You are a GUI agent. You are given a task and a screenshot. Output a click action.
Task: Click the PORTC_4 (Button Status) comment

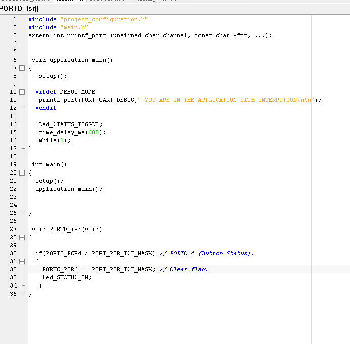[x=207, y=253]
